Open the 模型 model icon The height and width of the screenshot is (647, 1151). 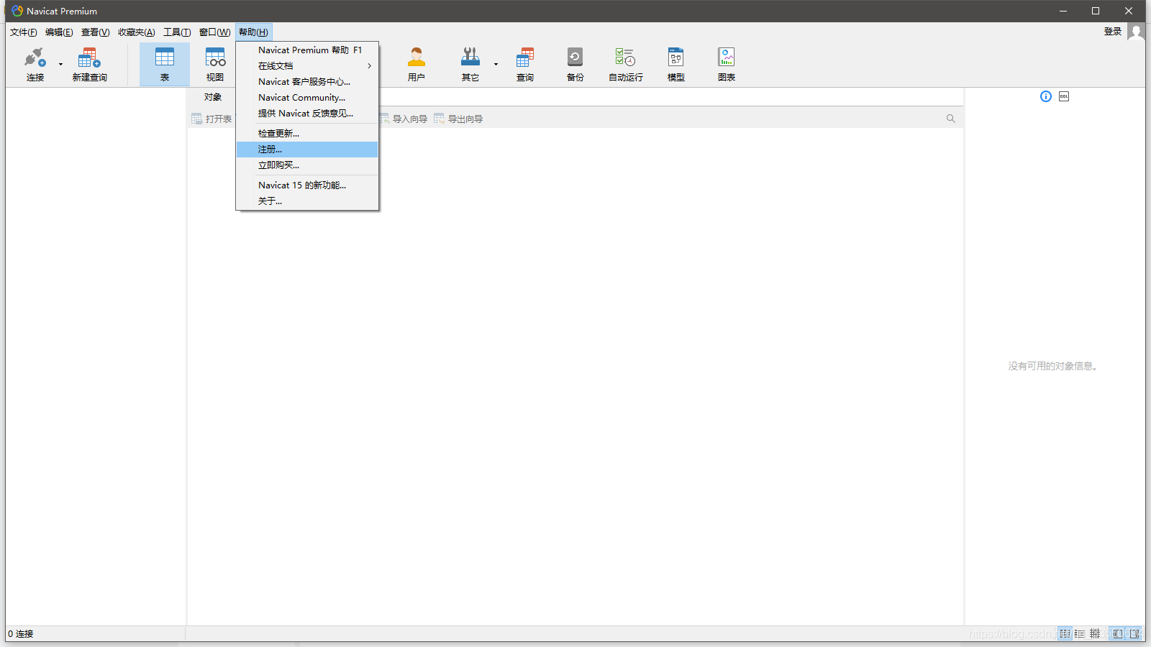click(676, 58)
